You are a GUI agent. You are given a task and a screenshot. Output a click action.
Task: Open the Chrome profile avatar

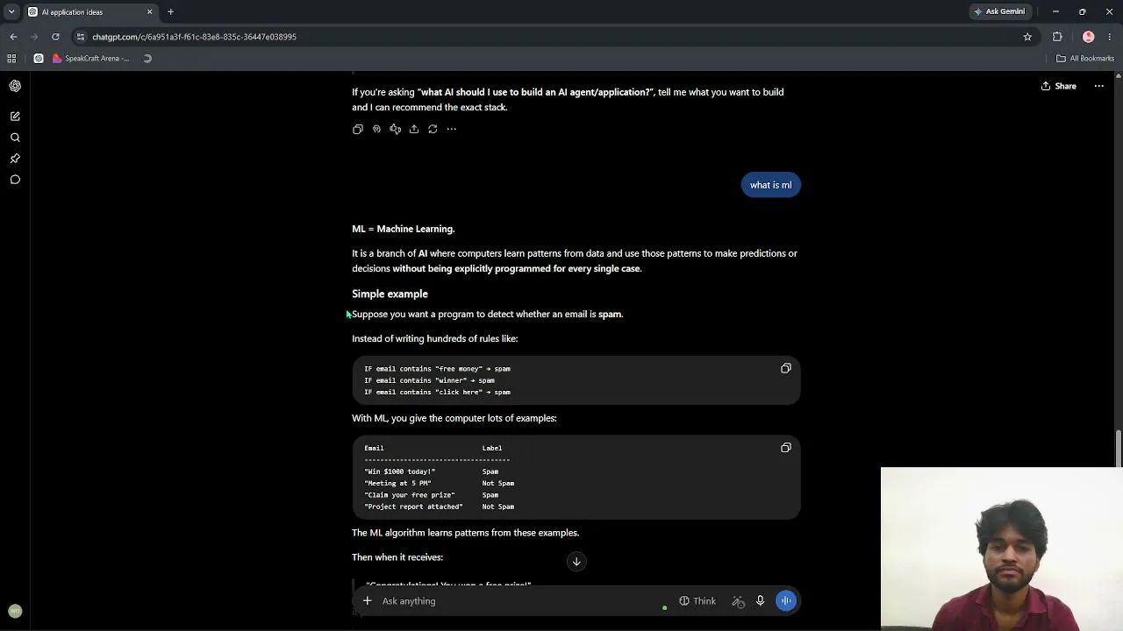tap(1089, 37)
